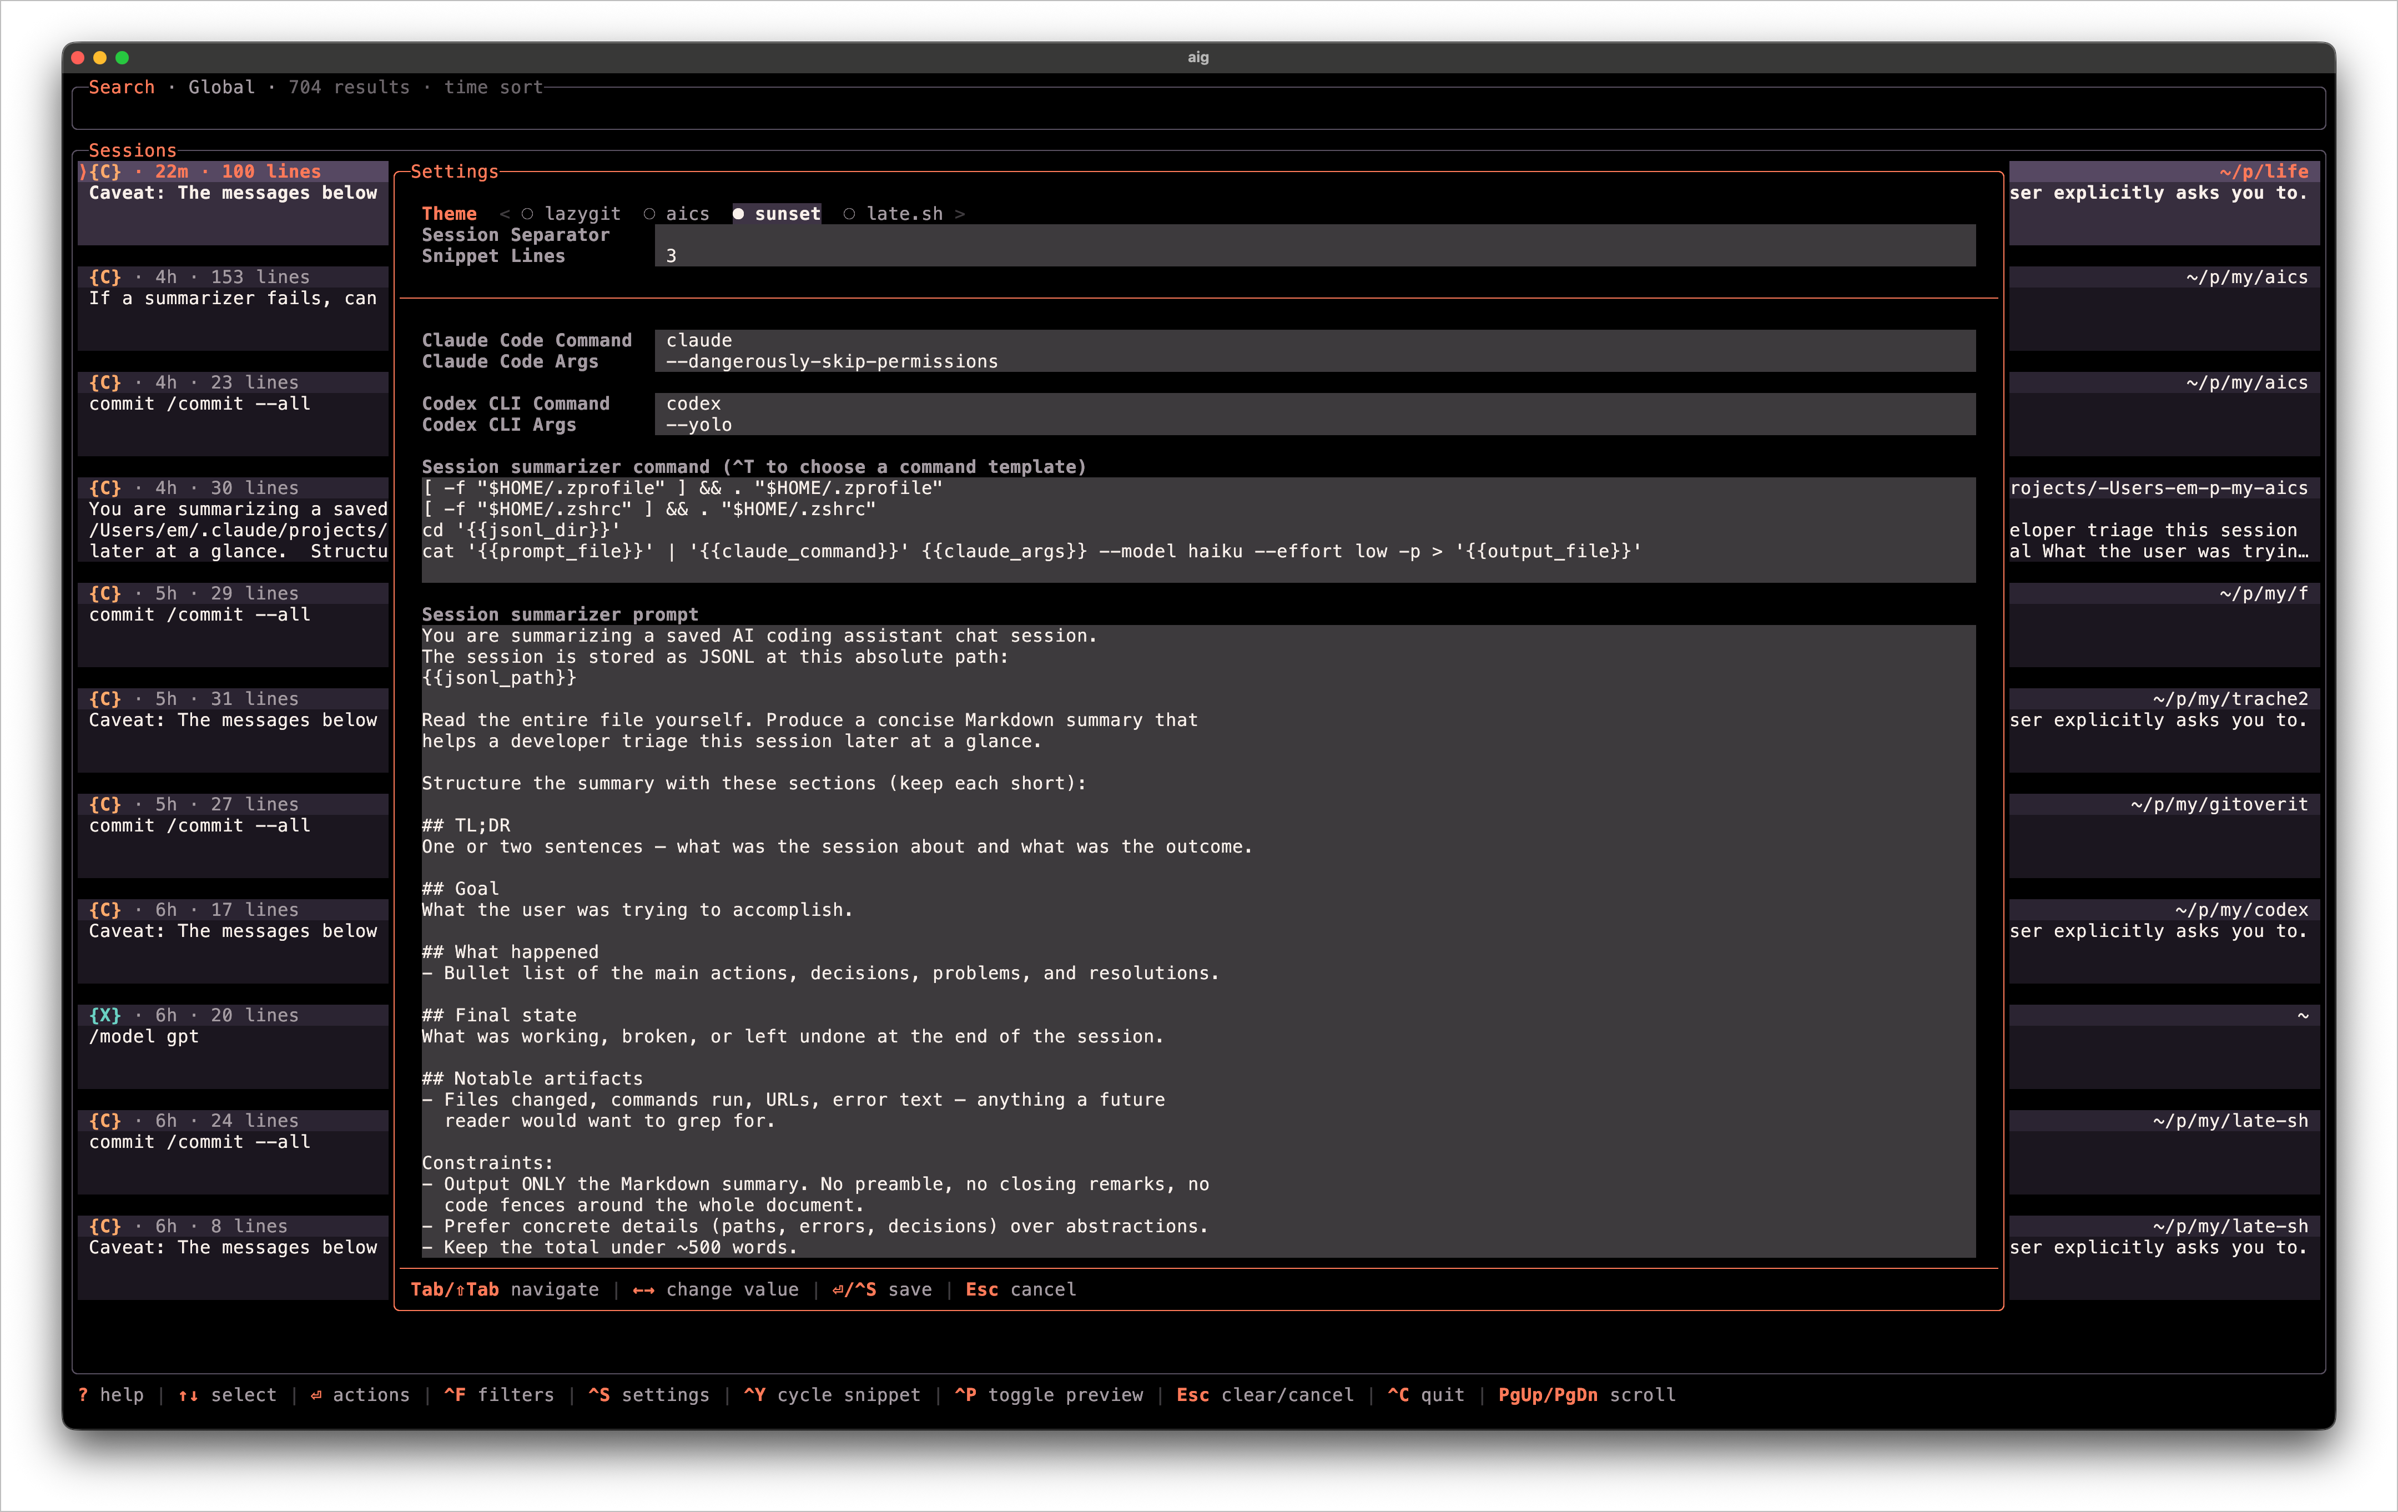The width and height of the screenshot is (2398, 1512).
Task: Edit the Codex CLI Args --yolo field
Action: coord(1314,425)
